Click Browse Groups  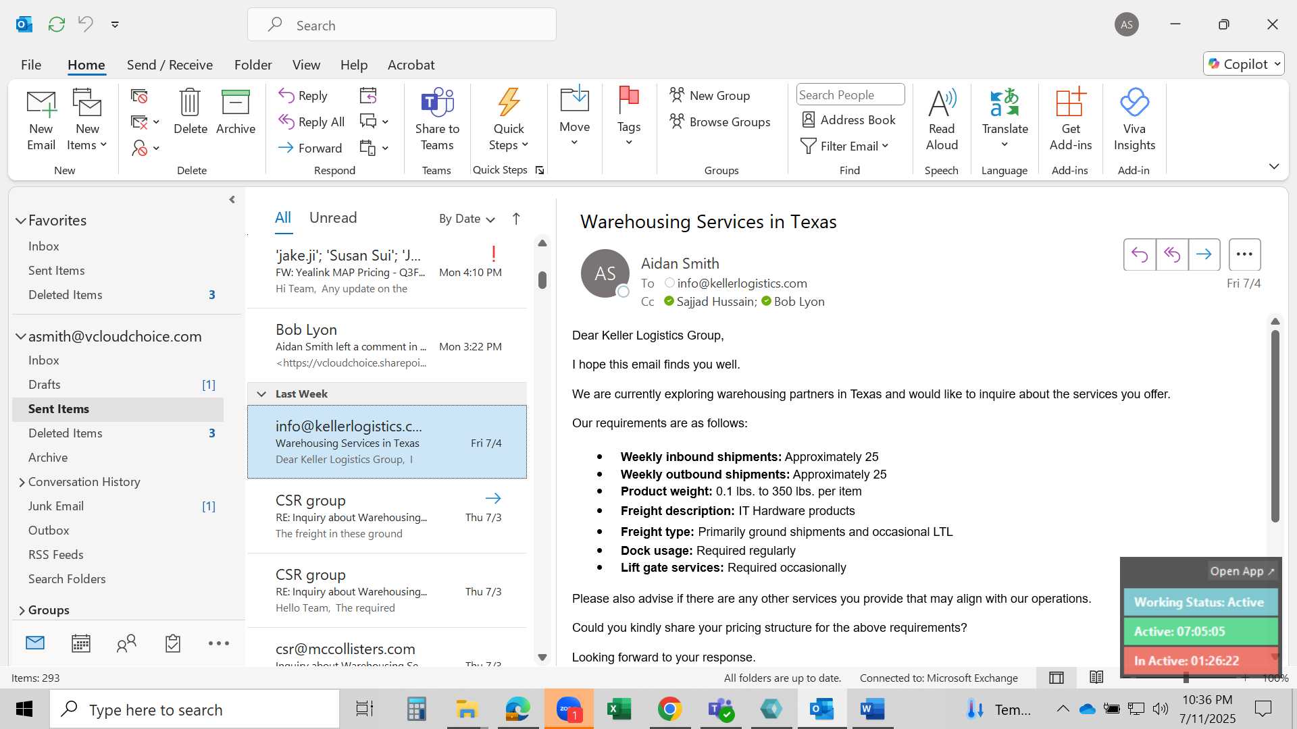tap(720, 122)
